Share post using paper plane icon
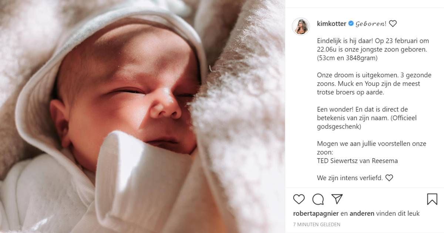 pos(337,199)
